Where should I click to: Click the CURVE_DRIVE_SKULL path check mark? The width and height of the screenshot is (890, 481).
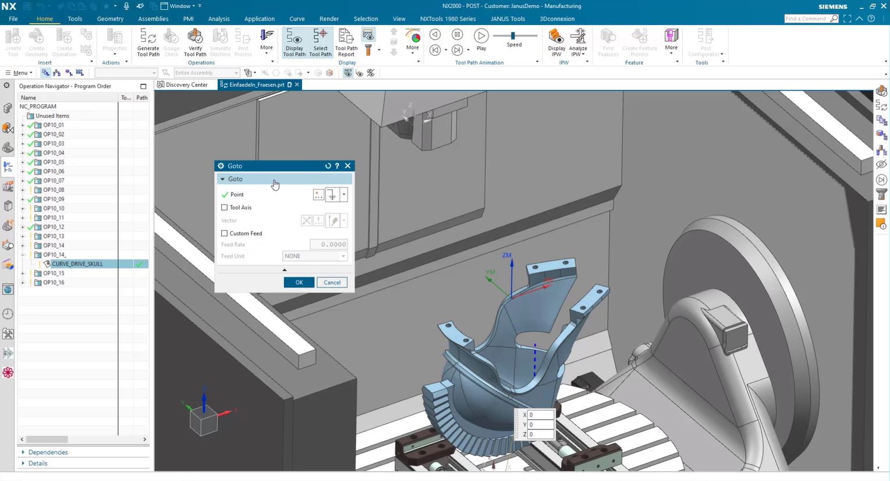coord(139,264)
